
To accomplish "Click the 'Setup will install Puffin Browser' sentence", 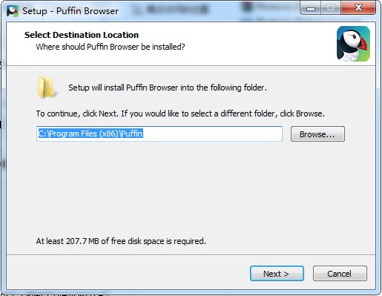I will point(168,88).
